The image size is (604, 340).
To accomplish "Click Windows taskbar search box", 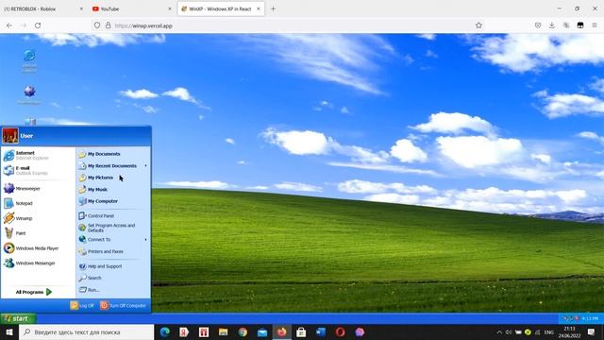I will point(86,331).
